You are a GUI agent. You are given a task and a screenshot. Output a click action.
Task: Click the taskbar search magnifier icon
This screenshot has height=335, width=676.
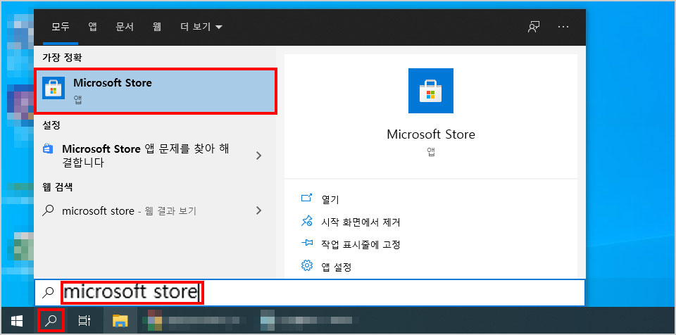pyautogui.click(x=51, y=320)
